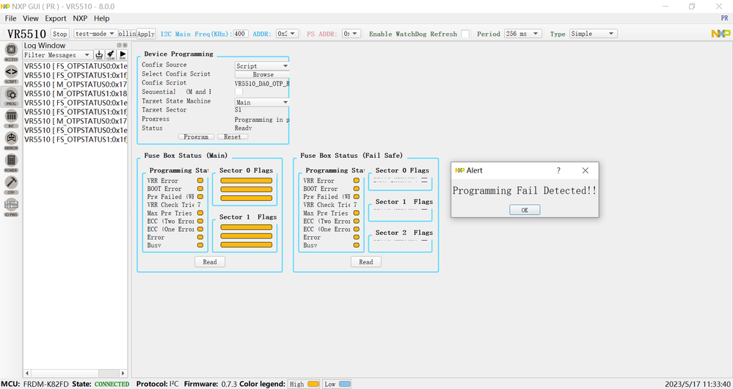This screenshot has width=733, height=389.
Task: Click the Log Window scrollbar left arrow
Action: point(27,374)
